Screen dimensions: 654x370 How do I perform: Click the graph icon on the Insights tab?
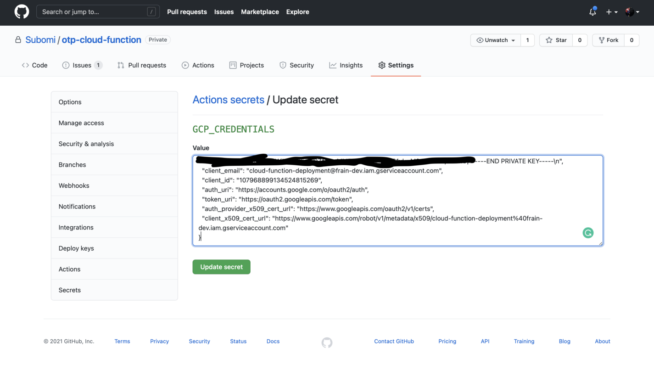point(332,65)
